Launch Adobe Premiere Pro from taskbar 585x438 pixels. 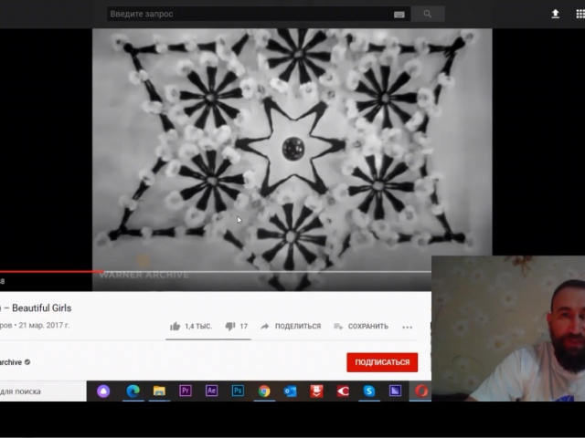186,391
